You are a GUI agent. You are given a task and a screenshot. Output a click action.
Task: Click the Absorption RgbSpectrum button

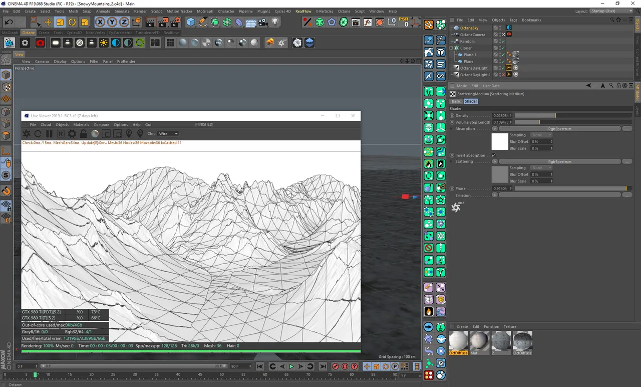[x=560, y=129]
